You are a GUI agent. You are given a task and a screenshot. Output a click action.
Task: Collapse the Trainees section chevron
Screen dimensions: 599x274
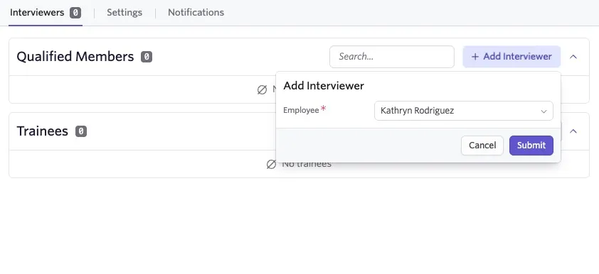[573, 131]
